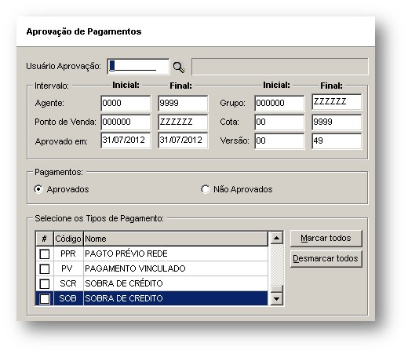Click the Marcar todos button

326,239
